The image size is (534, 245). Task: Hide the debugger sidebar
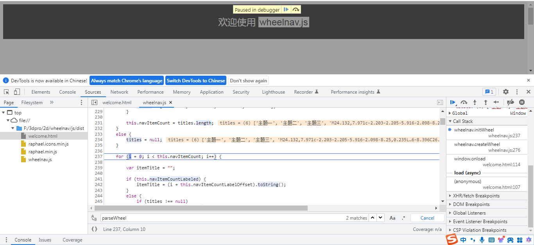pos(440,103)
